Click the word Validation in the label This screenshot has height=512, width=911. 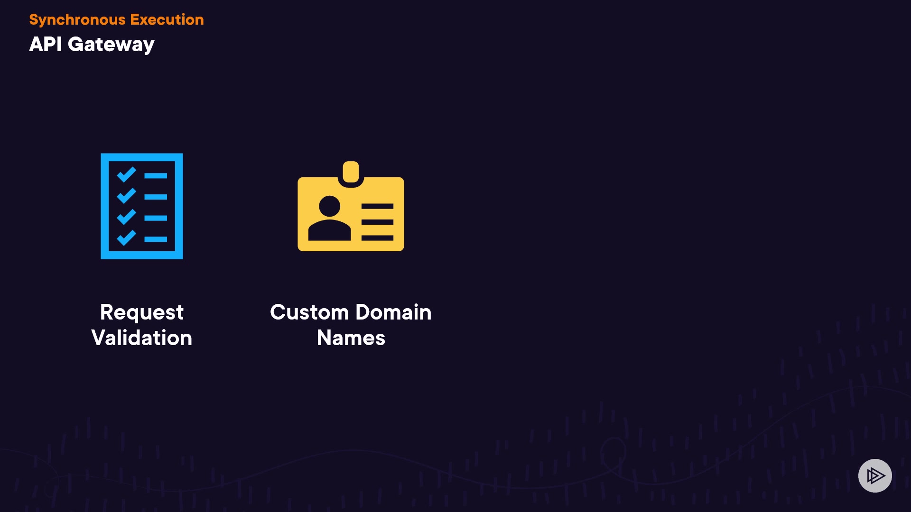click(x=141, y=338)
